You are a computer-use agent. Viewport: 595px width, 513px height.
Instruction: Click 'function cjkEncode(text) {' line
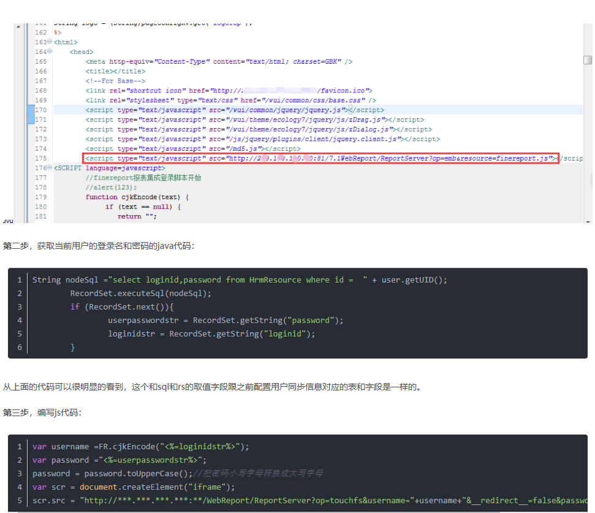137,197
